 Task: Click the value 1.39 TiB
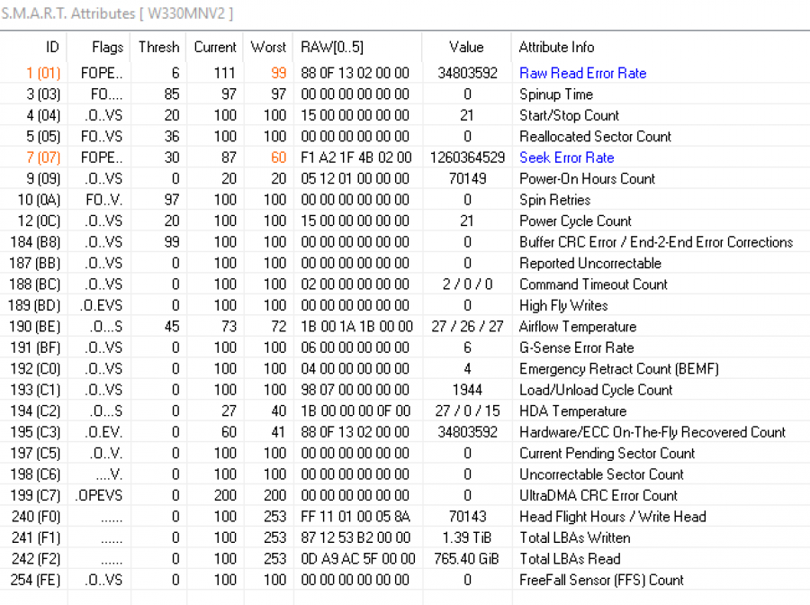467,537
